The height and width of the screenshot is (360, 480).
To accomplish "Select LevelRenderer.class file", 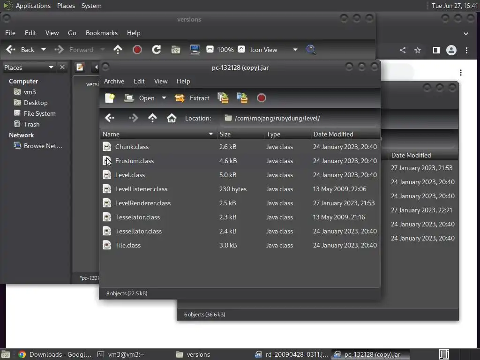I will (x=240, y=203).
